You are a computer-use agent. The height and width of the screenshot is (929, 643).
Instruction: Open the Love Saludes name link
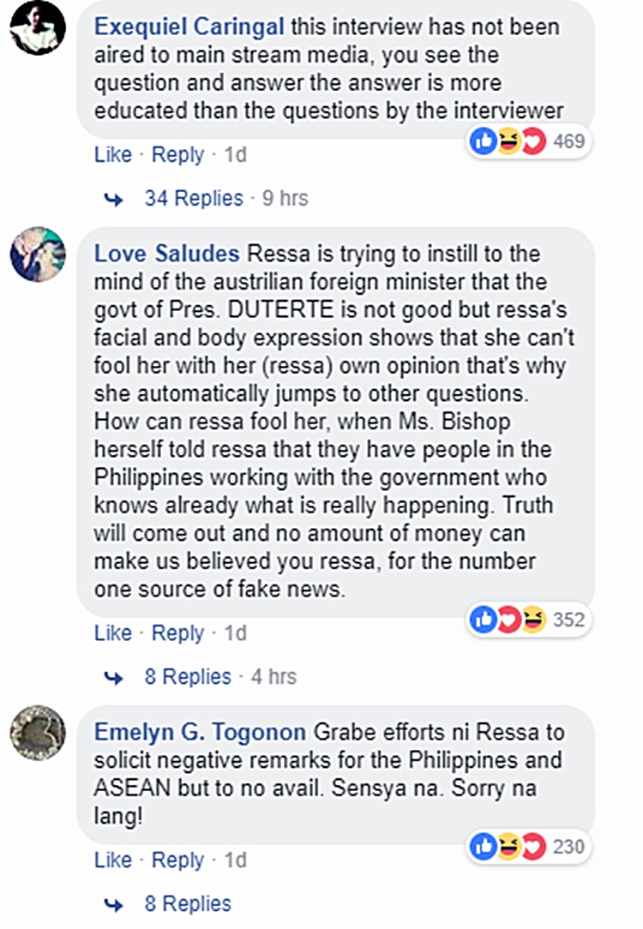[167, 255]
